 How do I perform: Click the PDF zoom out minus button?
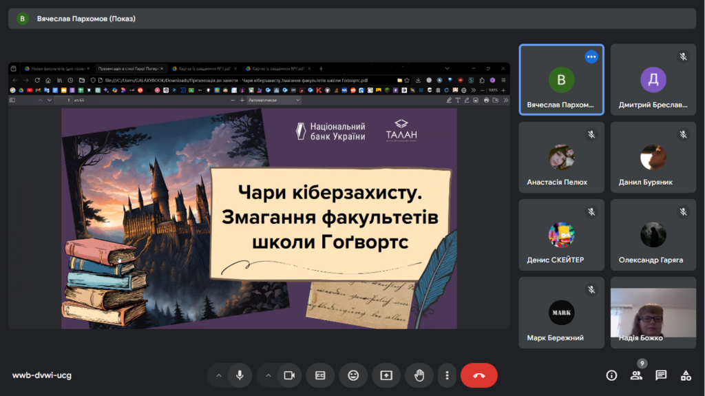233,100
